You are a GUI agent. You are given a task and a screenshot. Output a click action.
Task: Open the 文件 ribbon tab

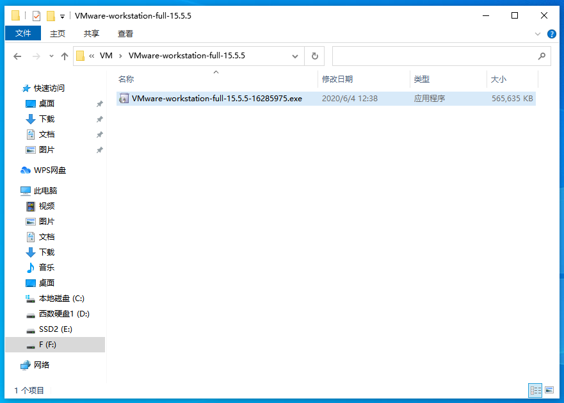tap(23, 33)
